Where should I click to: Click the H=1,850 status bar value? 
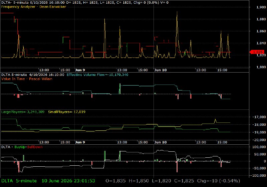tap(139, 181)
